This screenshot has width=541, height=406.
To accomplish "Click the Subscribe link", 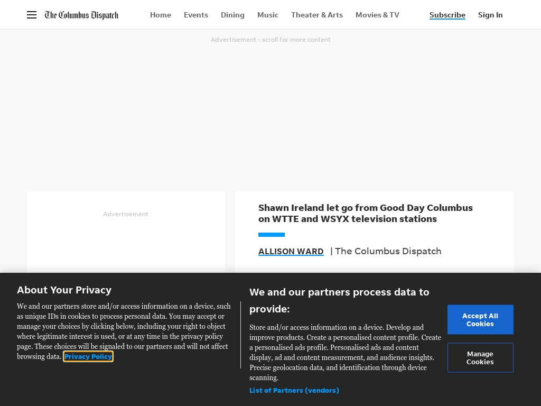I will (447, 15).
